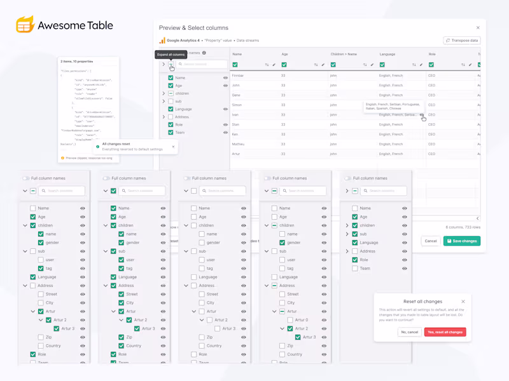Expand the Address node in Preview dialog list
This screenshot has width=509, height=381.
(x=164, y=117)
